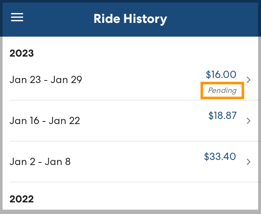Expand the Jan 16 - Jan 22 chevron
This screenshot has height=214, width=261.
pos(249,121)
